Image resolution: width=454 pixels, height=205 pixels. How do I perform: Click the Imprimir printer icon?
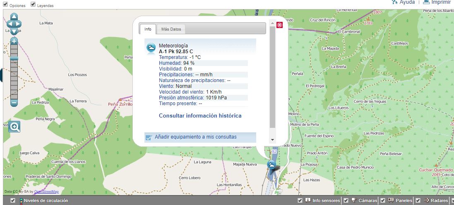coord(426,2)
